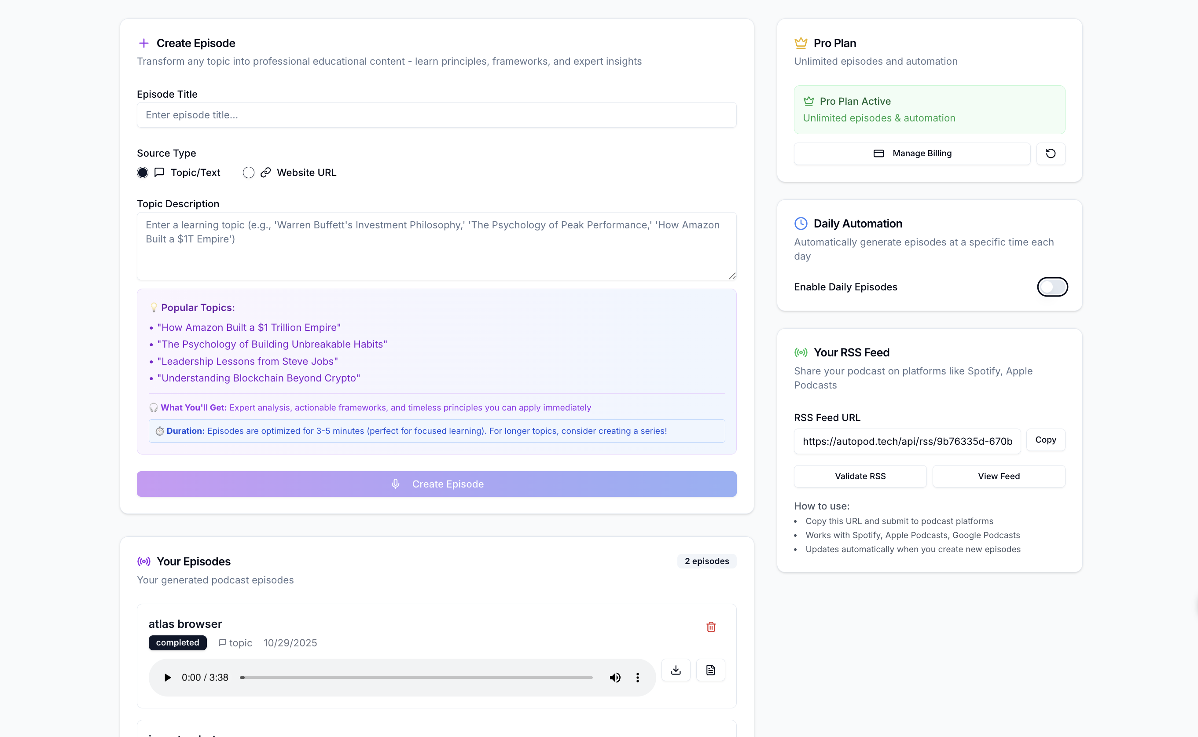Open the atlas browser episode transcript
Image resolution: width=1198 pixels, height=737 pixels.
tap(710, 670)
